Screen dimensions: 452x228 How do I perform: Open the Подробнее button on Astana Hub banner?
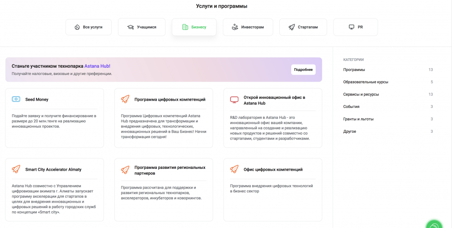(x=303, y=70)
